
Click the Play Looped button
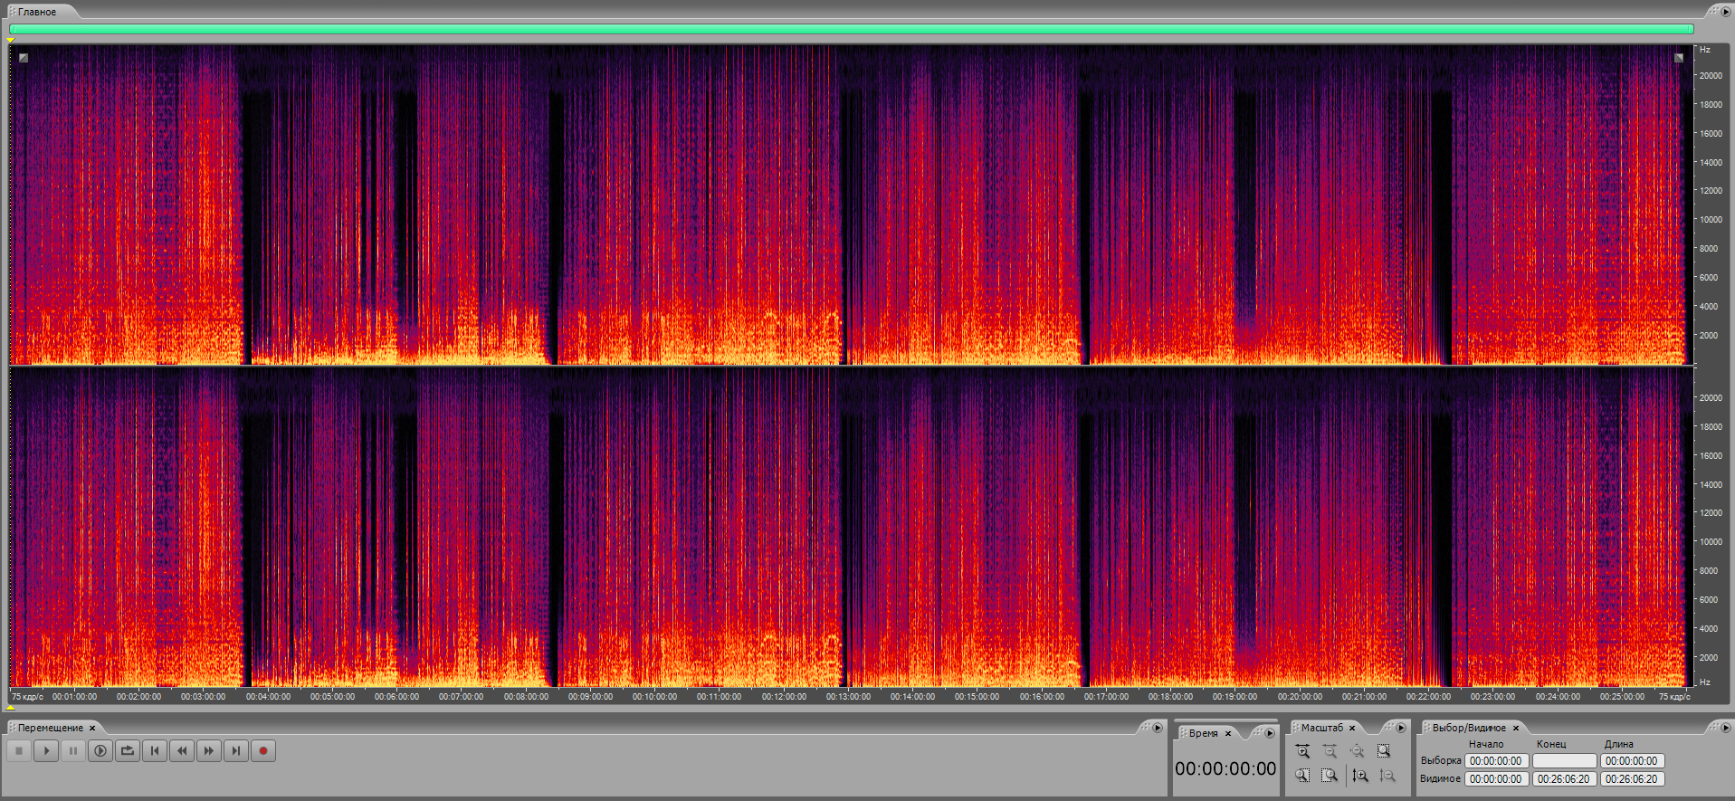point(128,750)
